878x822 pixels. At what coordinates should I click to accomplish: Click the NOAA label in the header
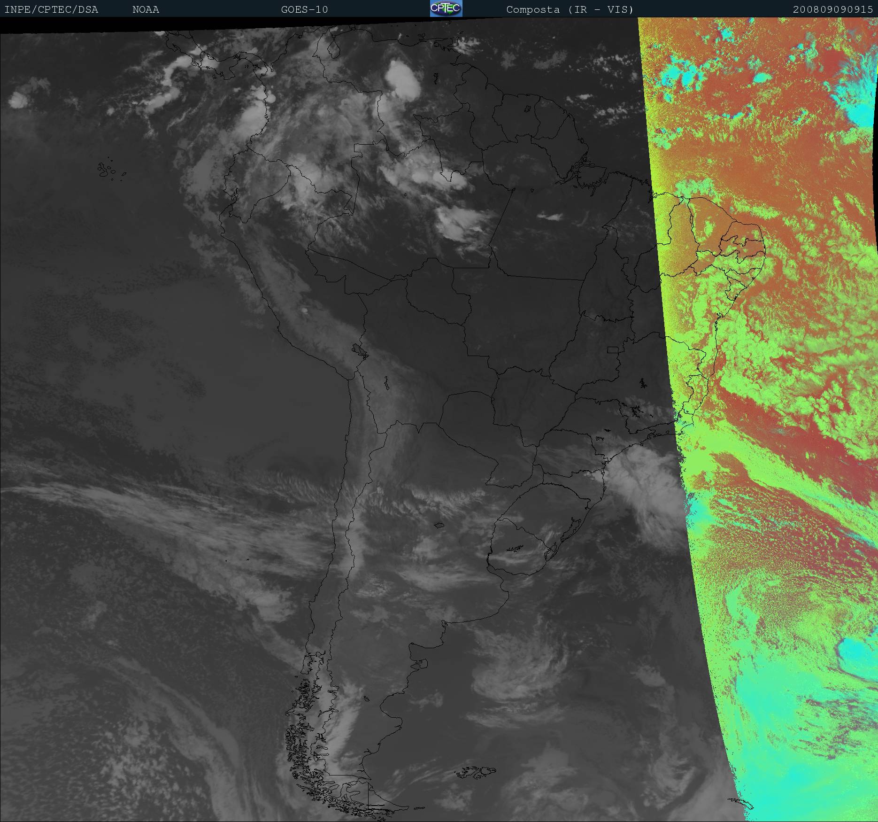tap(146, 9)
